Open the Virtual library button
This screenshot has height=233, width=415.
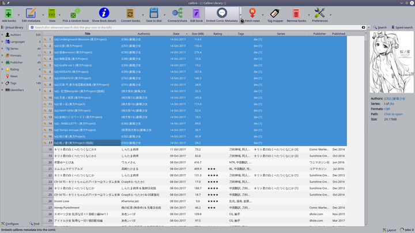14,27
